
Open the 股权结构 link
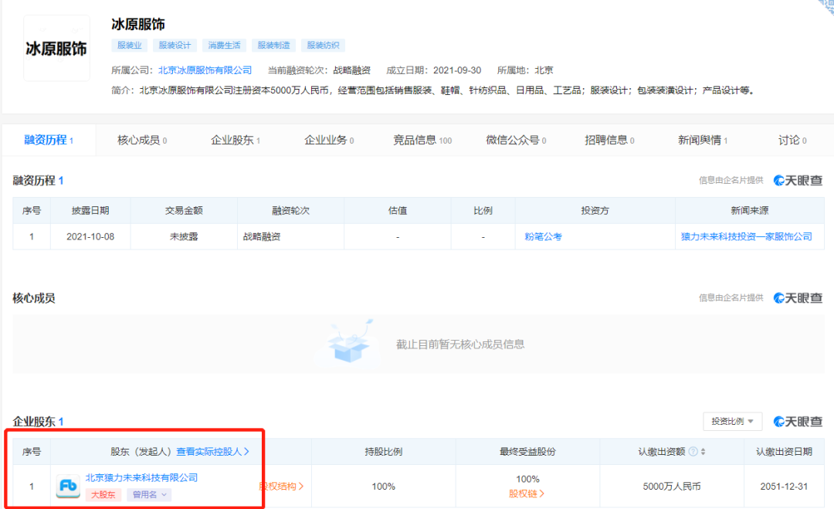(x=281, y=486)
